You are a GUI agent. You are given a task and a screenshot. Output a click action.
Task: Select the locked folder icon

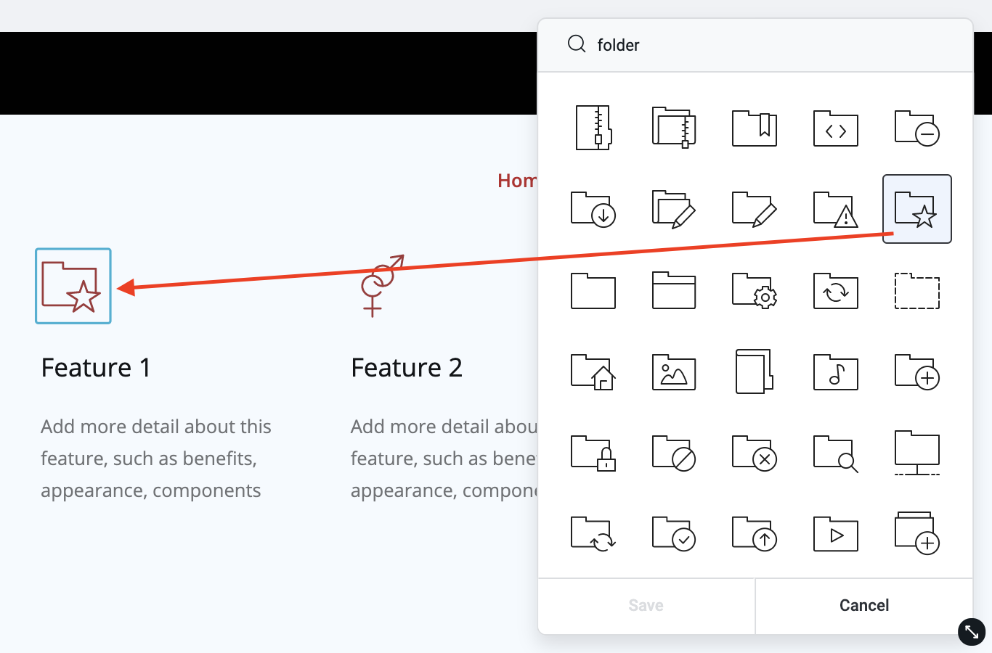coord(593,453)
